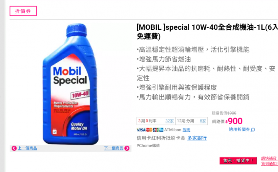
Task: Open the 8家 12-installment banks link
Action: tap(203, 121)
